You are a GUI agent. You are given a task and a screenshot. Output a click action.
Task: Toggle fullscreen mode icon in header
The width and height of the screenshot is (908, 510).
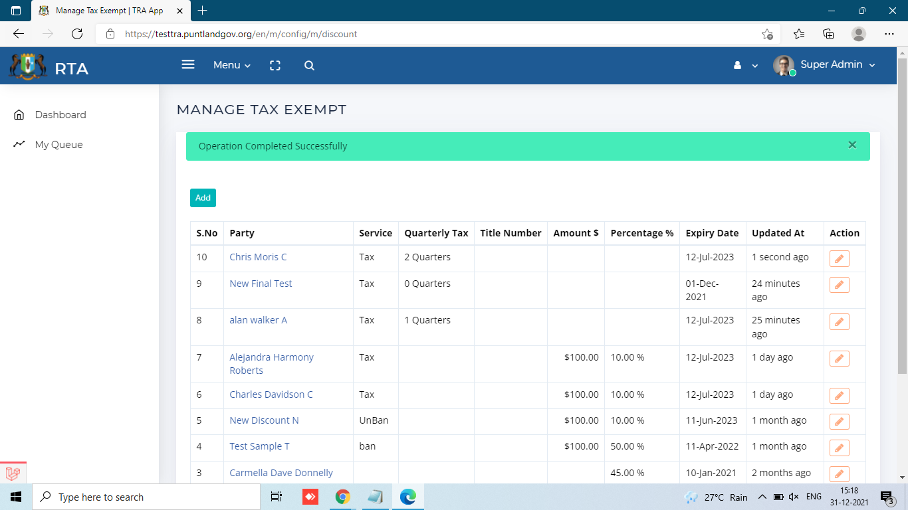click(x=275, y=65)
